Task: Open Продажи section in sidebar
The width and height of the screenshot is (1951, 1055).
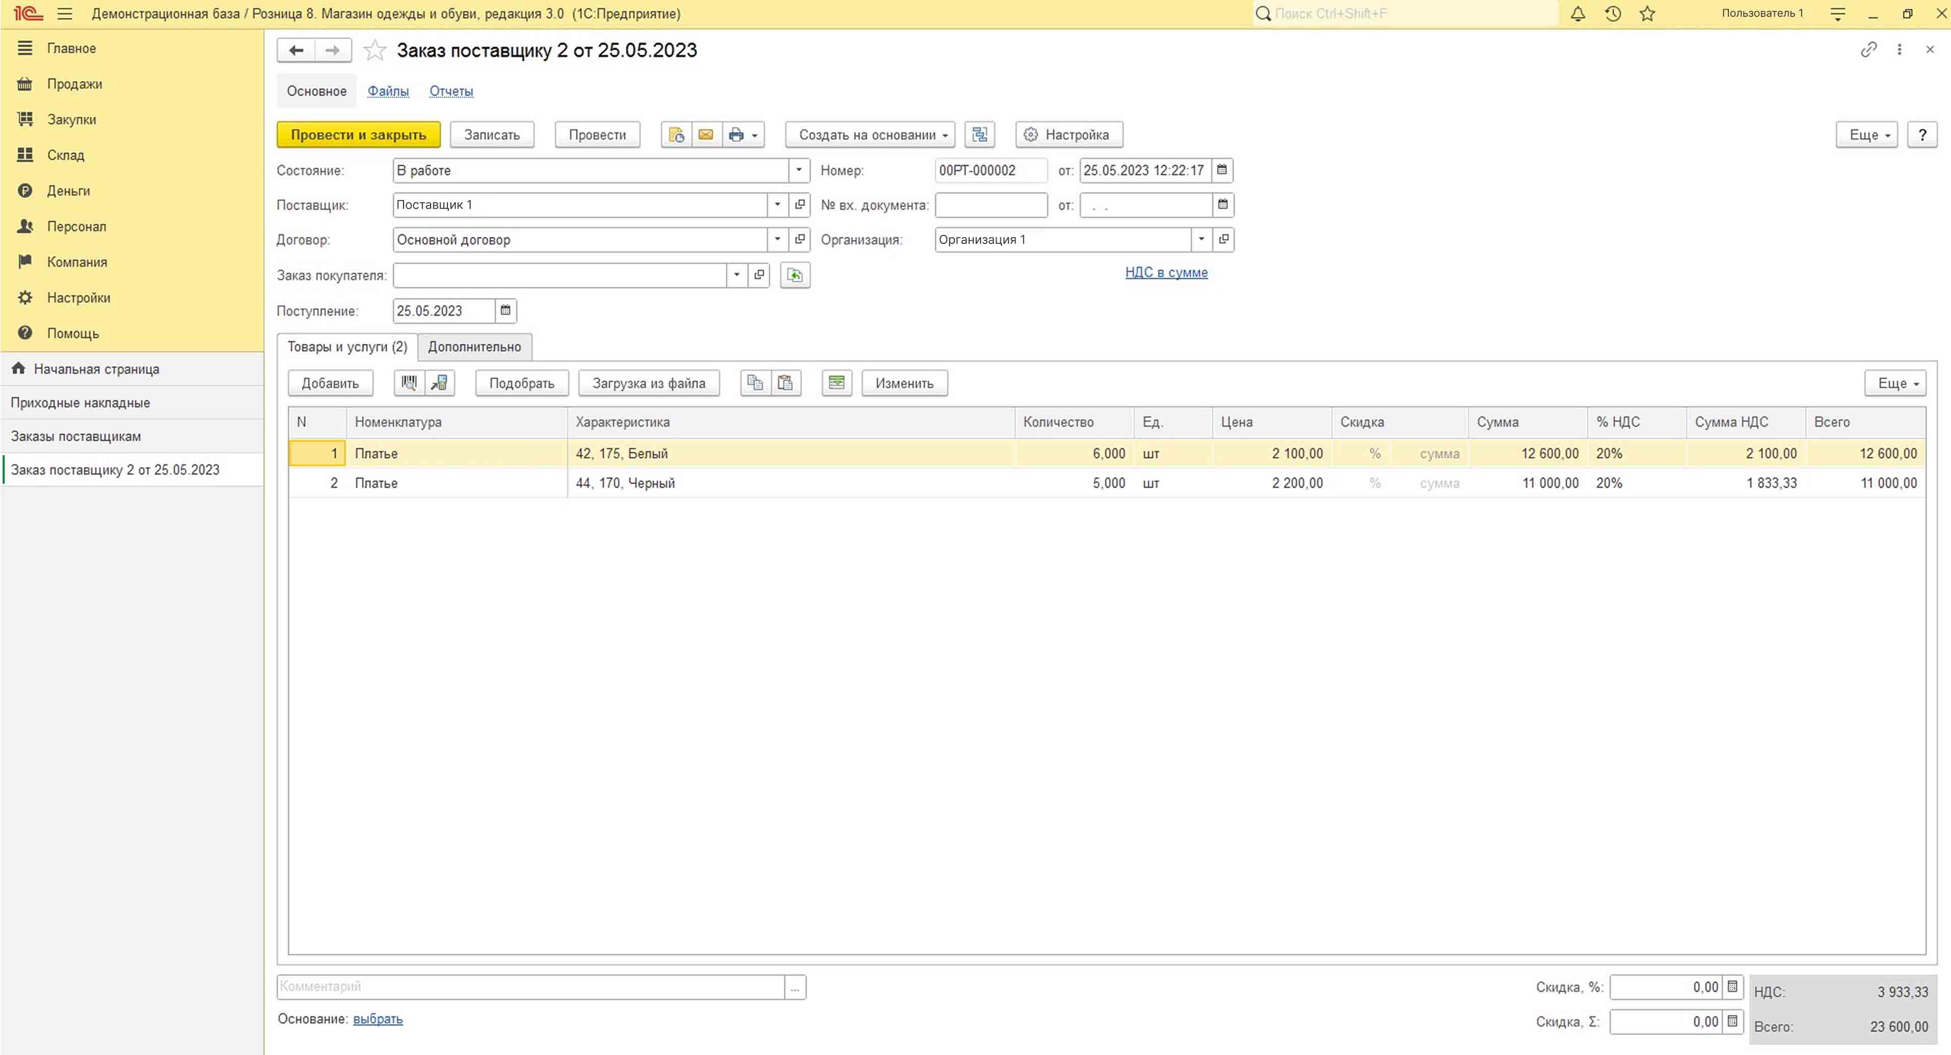Action: point(74,84)
